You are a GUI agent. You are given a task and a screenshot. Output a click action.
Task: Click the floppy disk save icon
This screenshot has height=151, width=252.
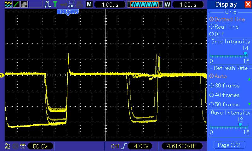coord(71,4)
